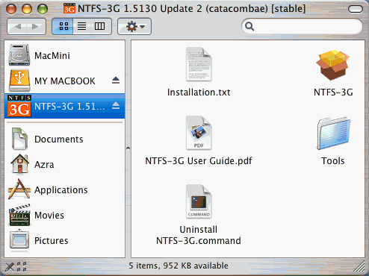The image size is (369, 276).
Task: Open the Action gear dropdown menu
Action: point(134,26)
